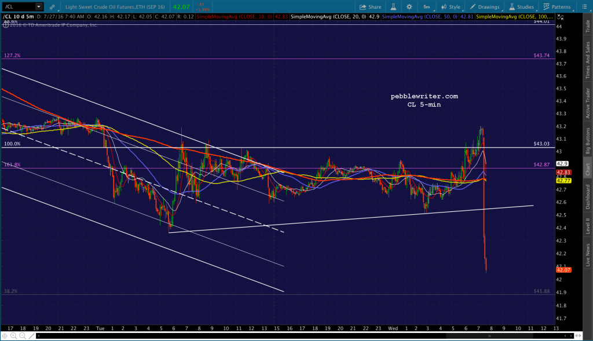Click the zoom out magnifier icon
This screenshot has width=593, height=341.
click(x=23, y=336)
